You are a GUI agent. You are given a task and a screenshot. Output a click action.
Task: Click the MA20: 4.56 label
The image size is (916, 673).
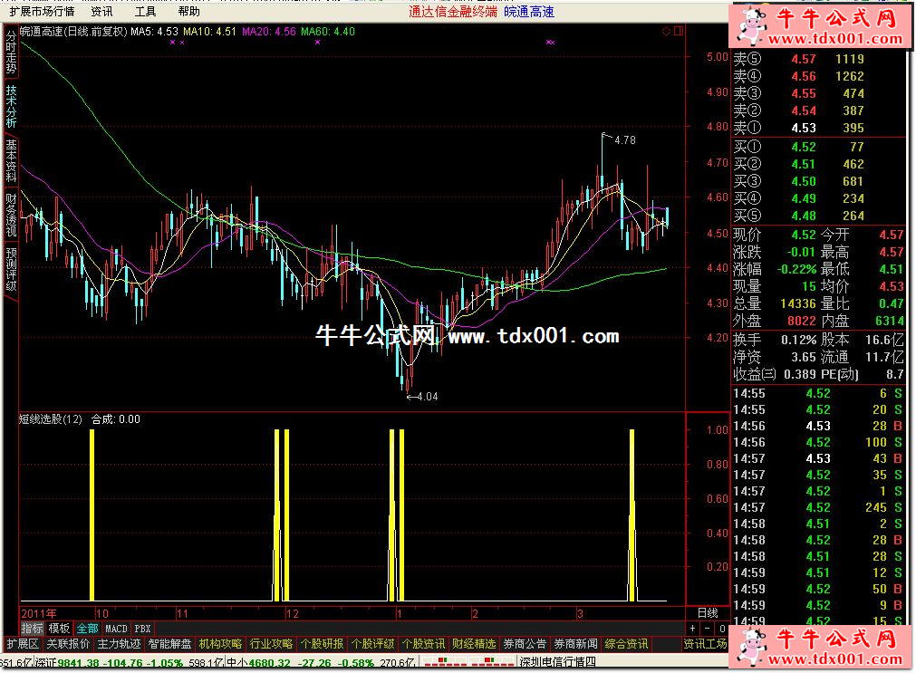(269, 32)
